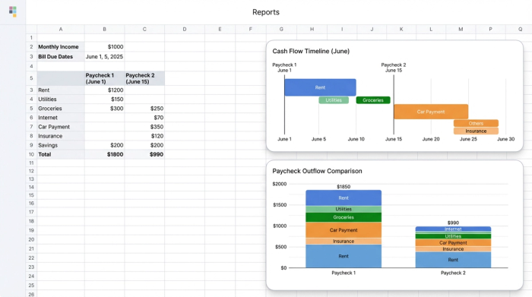Screen dimensions: 532x297
Task: Click the $990 label above Paycheck 2 bar
Action: pyautogui.click(x=453, y=223)
